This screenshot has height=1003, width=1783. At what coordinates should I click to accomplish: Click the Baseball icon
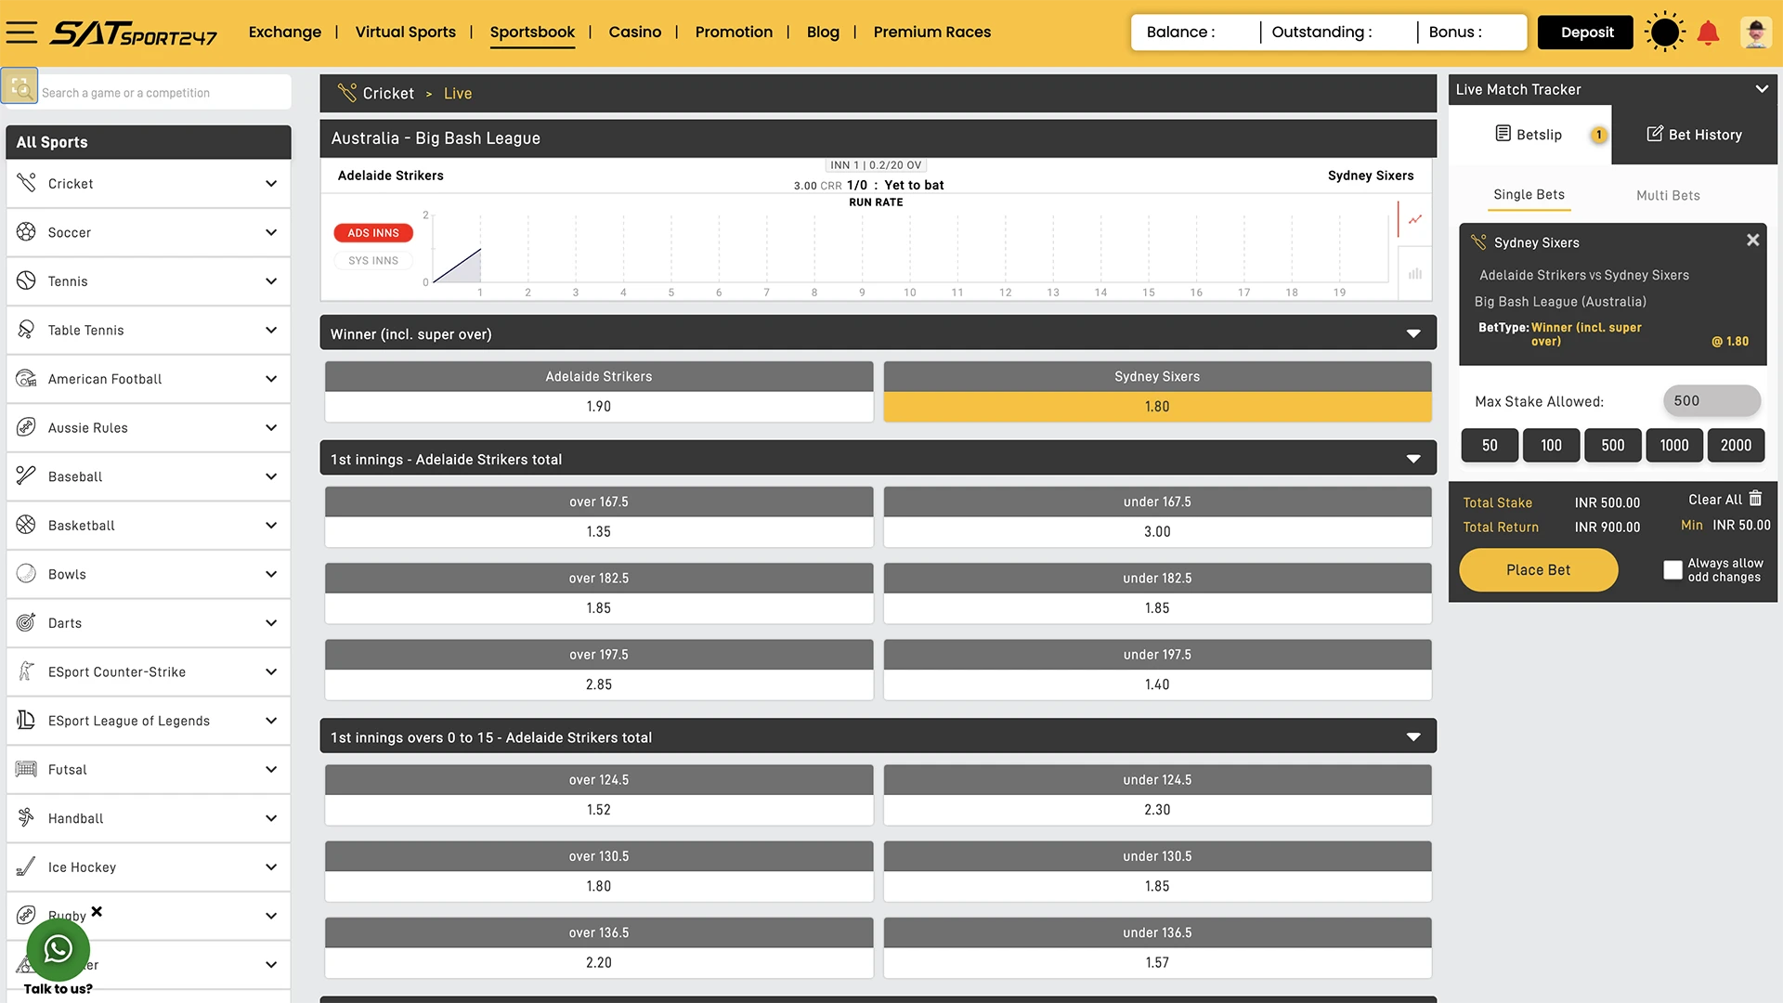tap(26, 475)
